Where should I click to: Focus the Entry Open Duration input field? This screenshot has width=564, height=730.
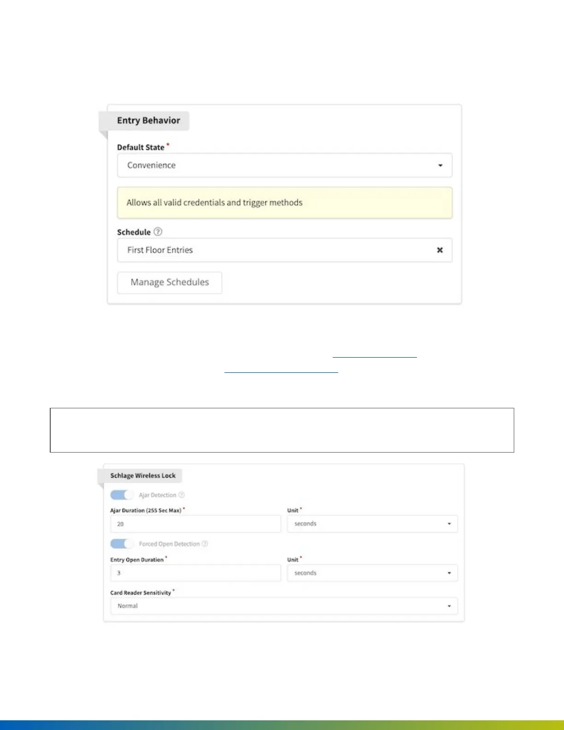[195, 573]
